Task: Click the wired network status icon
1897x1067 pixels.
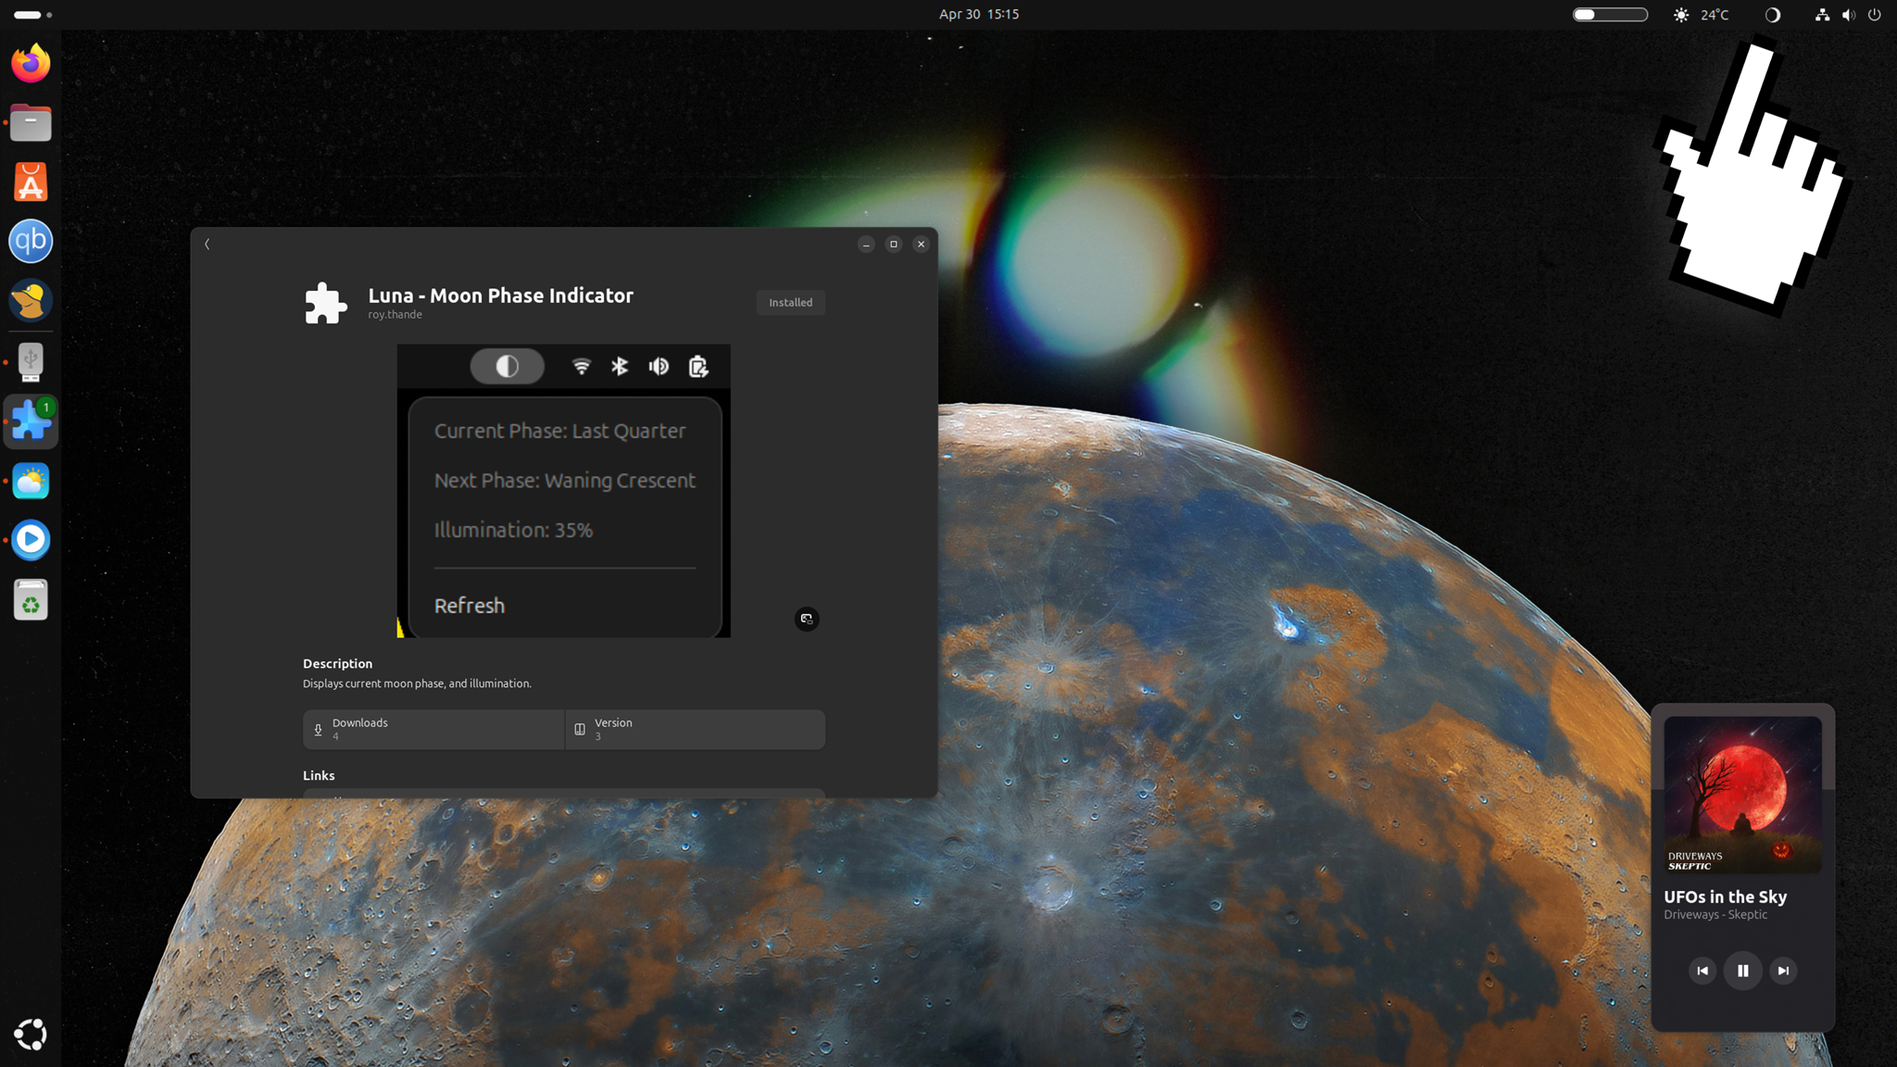Action: click(1822, 14)
